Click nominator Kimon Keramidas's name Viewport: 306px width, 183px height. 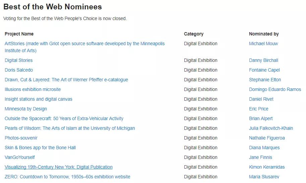pos(267,167)
